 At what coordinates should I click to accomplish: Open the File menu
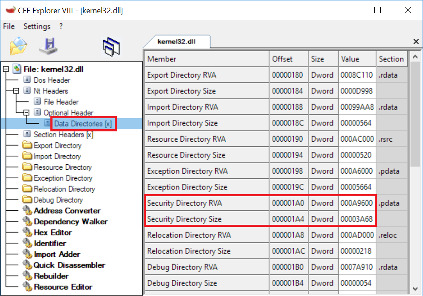pyautogui.click(x=9, y=26)
